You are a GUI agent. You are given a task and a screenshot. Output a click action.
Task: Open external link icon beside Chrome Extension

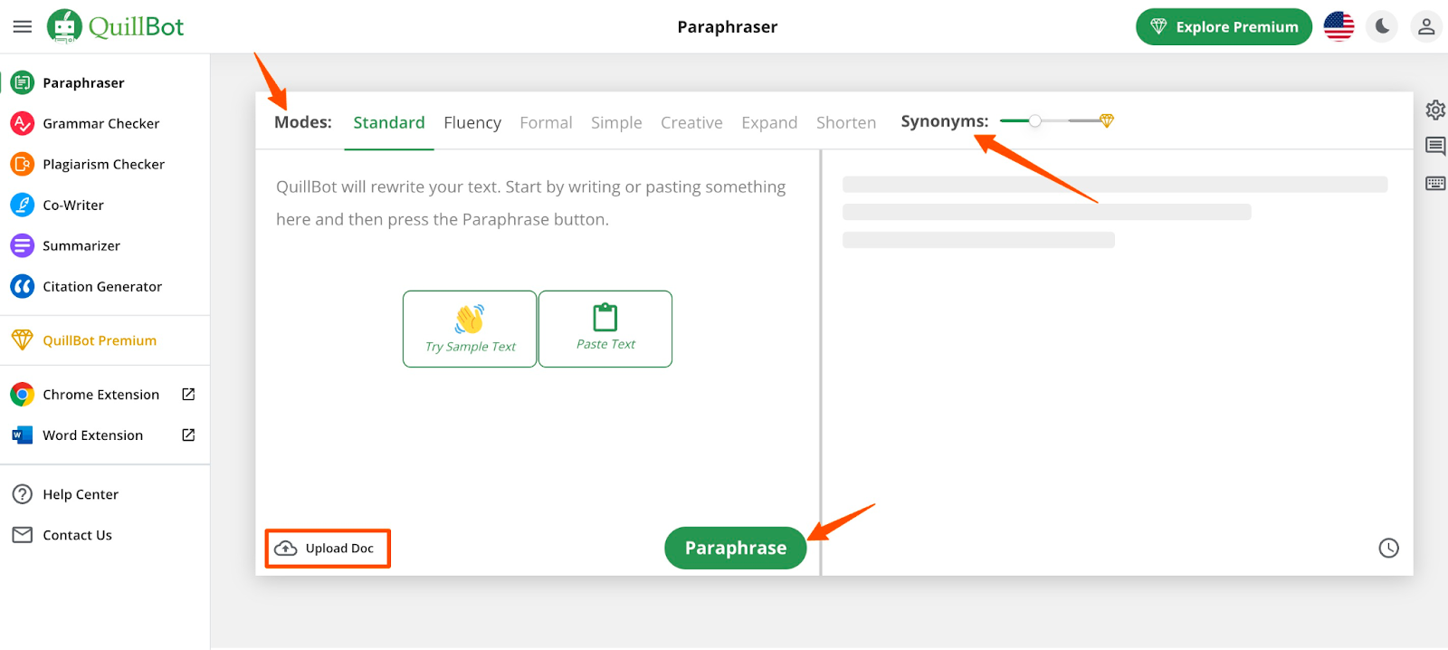pos(188,394)
